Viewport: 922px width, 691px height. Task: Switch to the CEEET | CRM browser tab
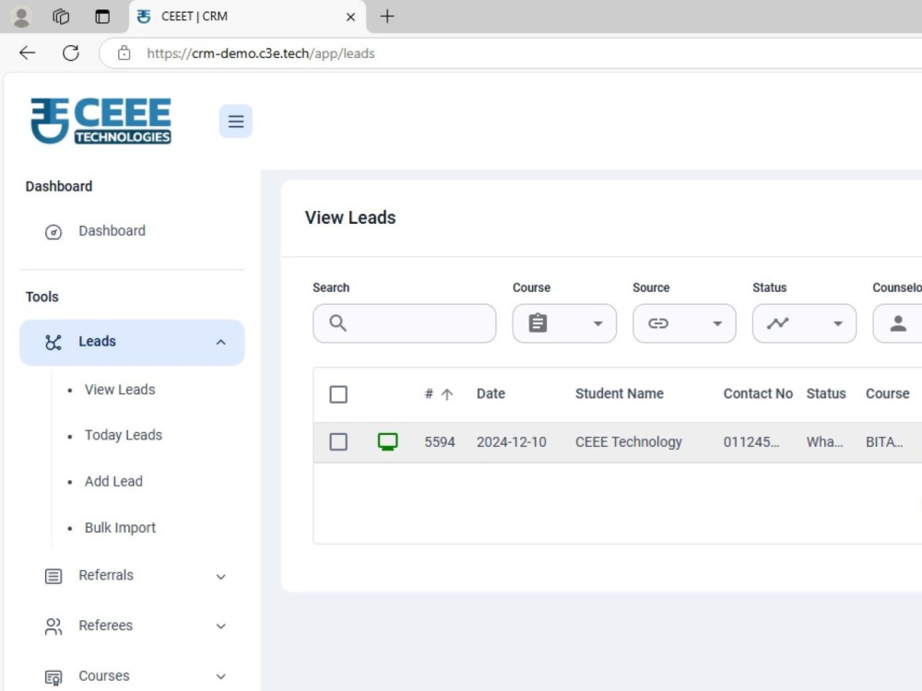(x=247, y=17)
